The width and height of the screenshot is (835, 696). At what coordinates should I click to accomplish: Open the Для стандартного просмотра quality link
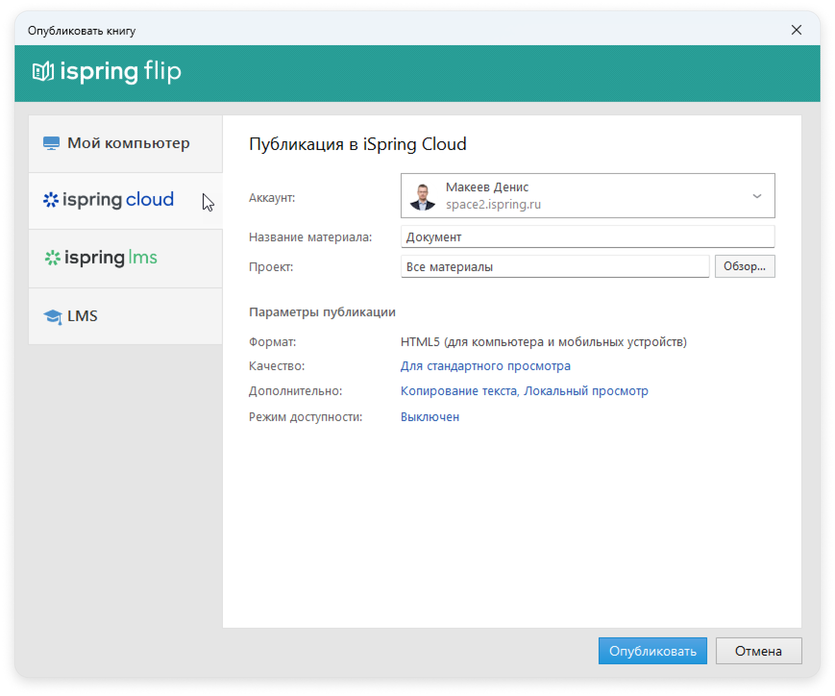(485, 366)
